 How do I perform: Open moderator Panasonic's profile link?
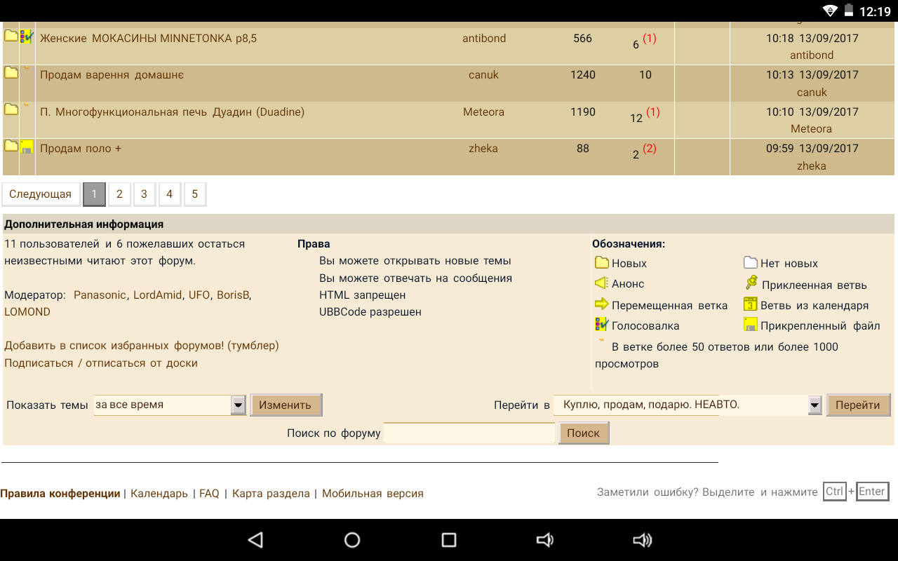click(x=100, y=295)
